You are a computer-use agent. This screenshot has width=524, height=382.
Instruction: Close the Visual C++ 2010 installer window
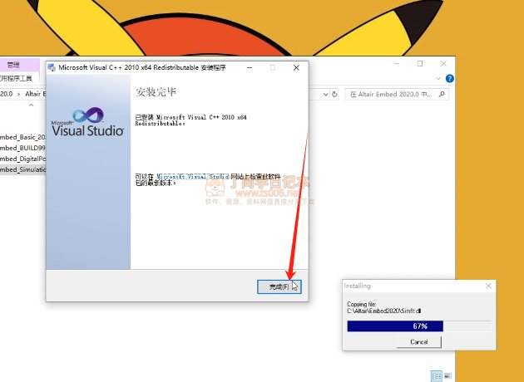[296, 68]
